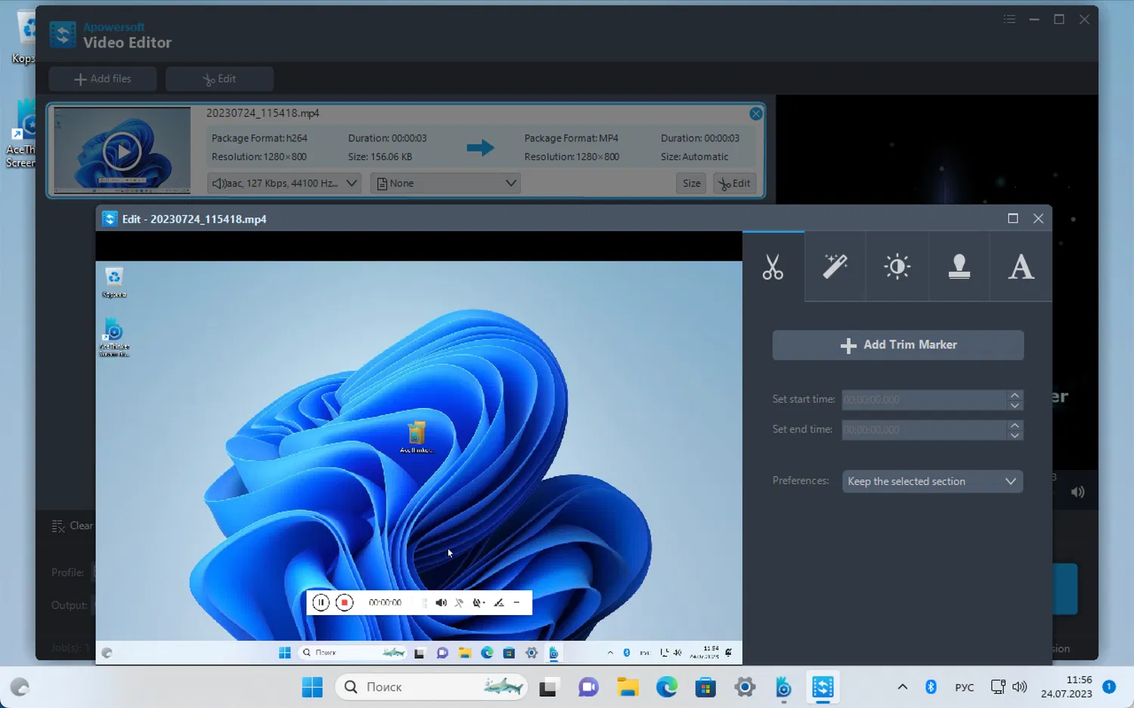This screenshot has width=1134, height=708.
Task: Open Microsoft Store from taskbar
Action: [706, 688]
